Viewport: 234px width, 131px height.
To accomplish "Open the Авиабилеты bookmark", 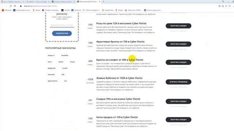I will tap(108, 10).
